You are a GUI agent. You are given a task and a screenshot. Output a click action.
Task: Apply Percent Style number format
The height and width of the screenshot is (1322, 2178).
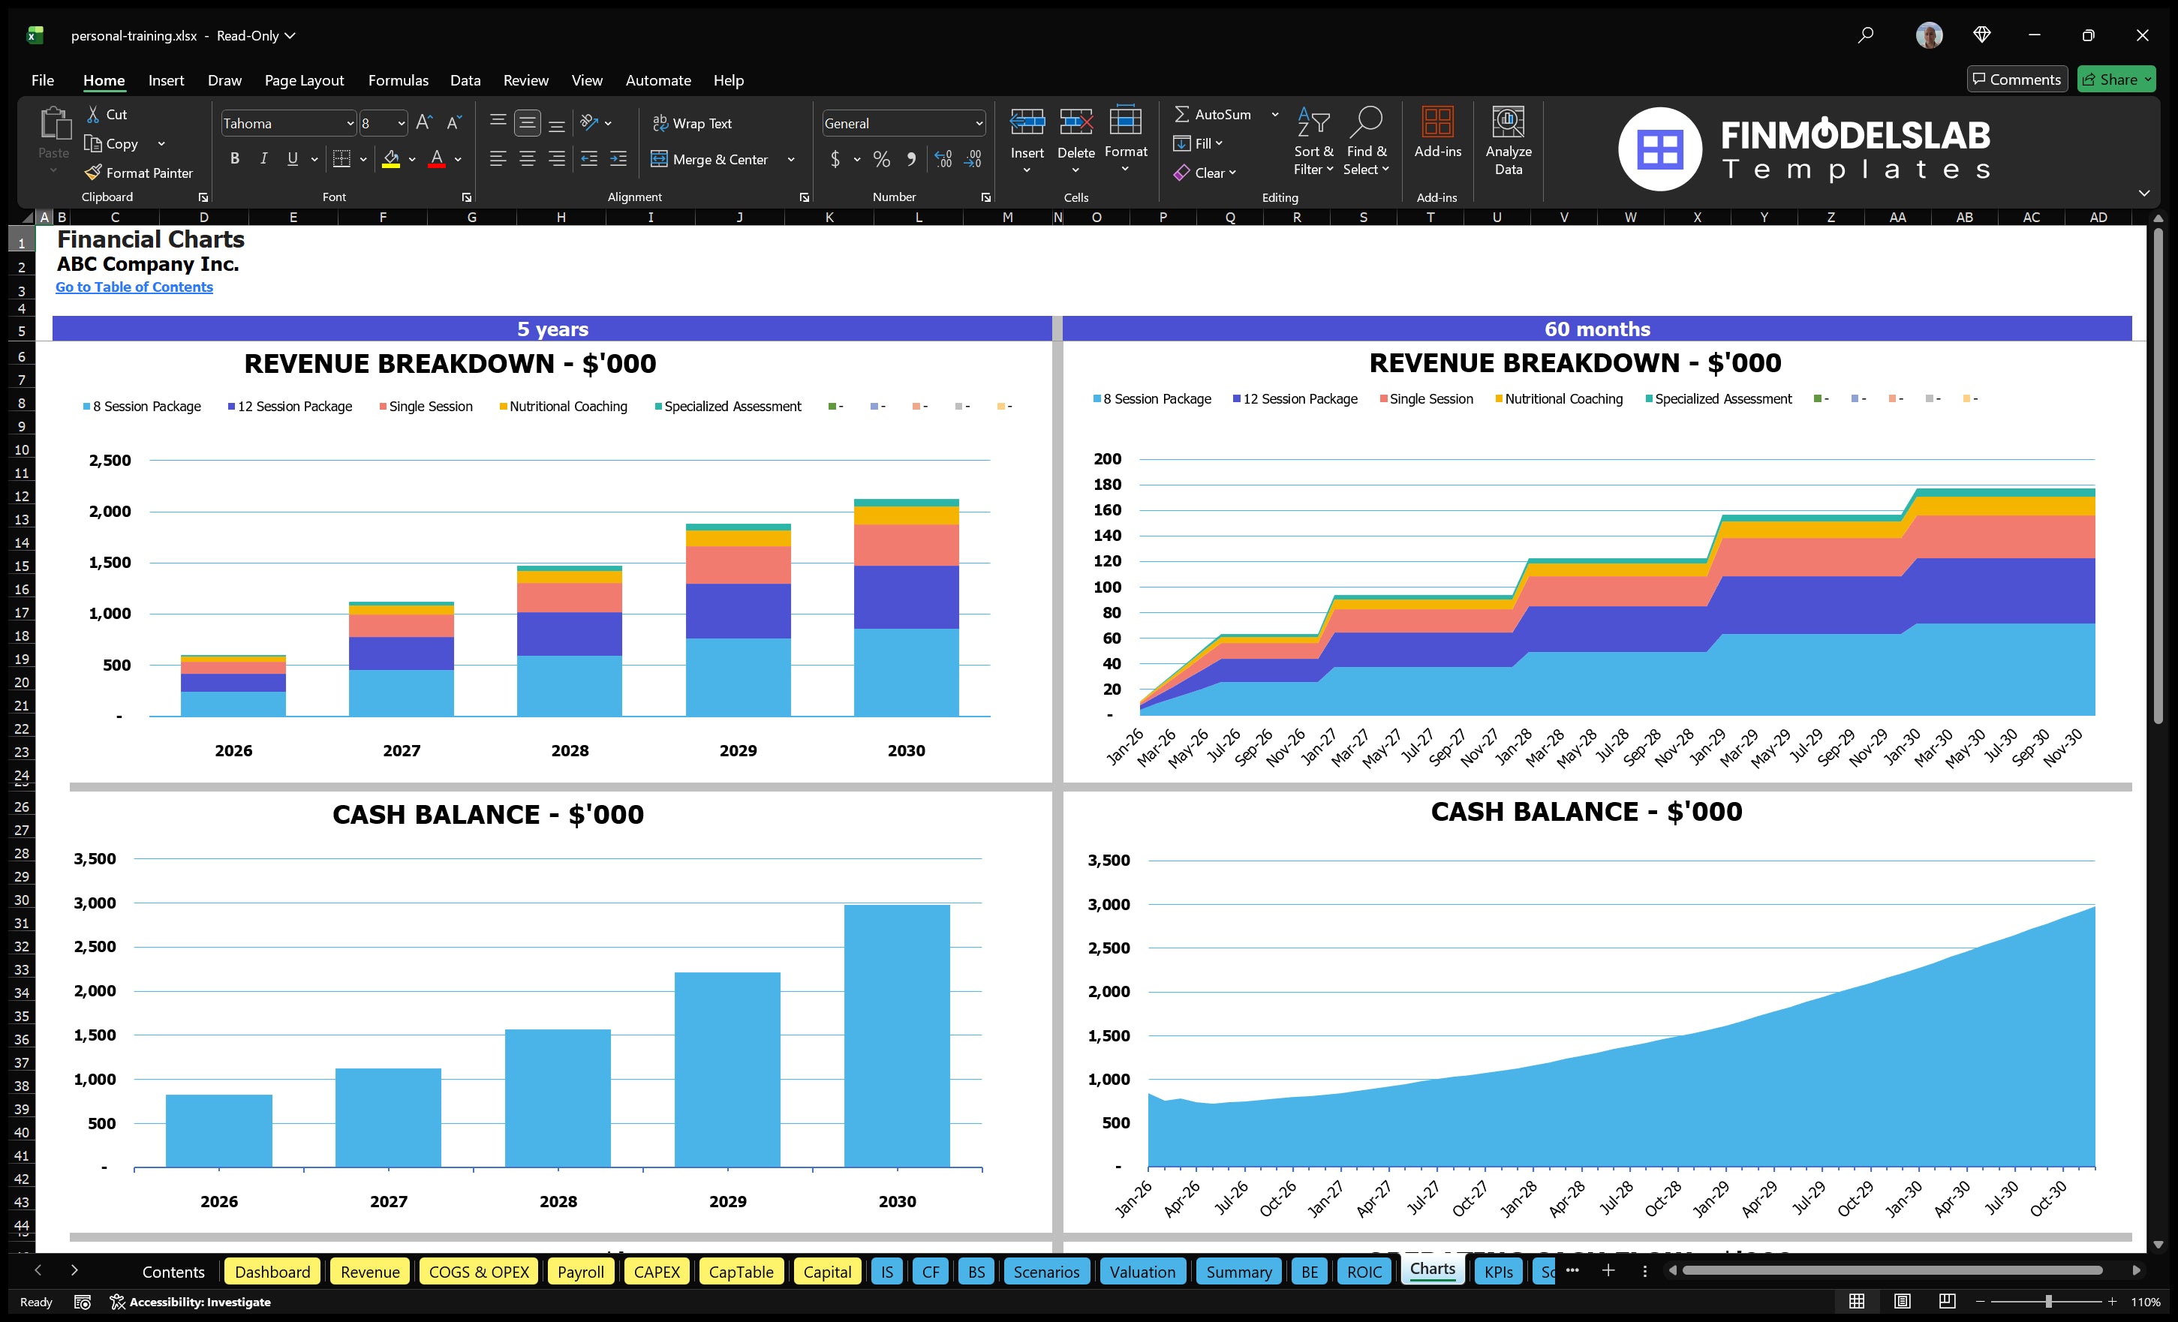click(881, 159)
